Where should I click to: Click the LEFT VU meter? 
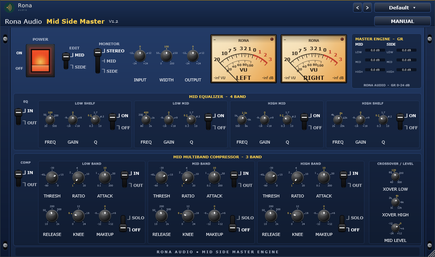click(244, 59)
